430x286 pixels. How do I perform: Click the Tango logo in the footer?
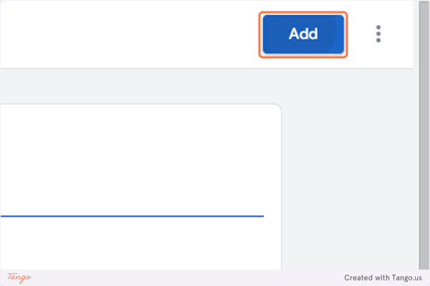click(19, 277)
